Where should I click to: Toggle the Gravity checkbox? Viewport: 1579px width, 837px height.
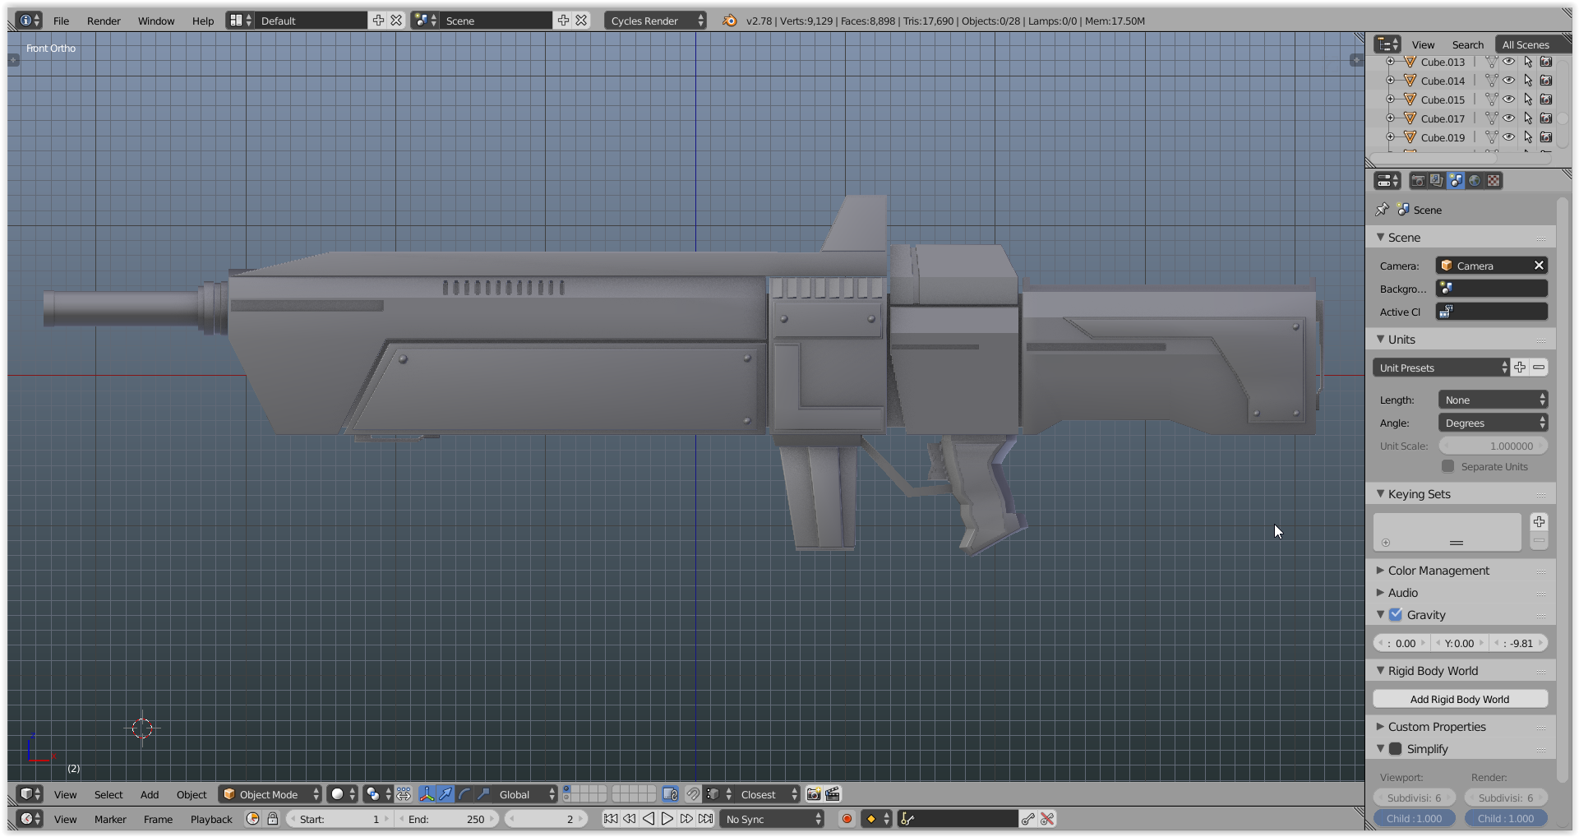[x=1396, y=615]
